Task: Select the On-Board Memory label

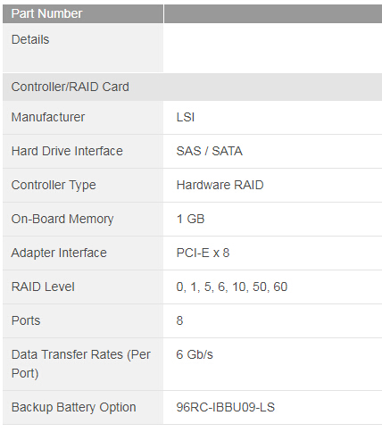Action: click(62, 219)
